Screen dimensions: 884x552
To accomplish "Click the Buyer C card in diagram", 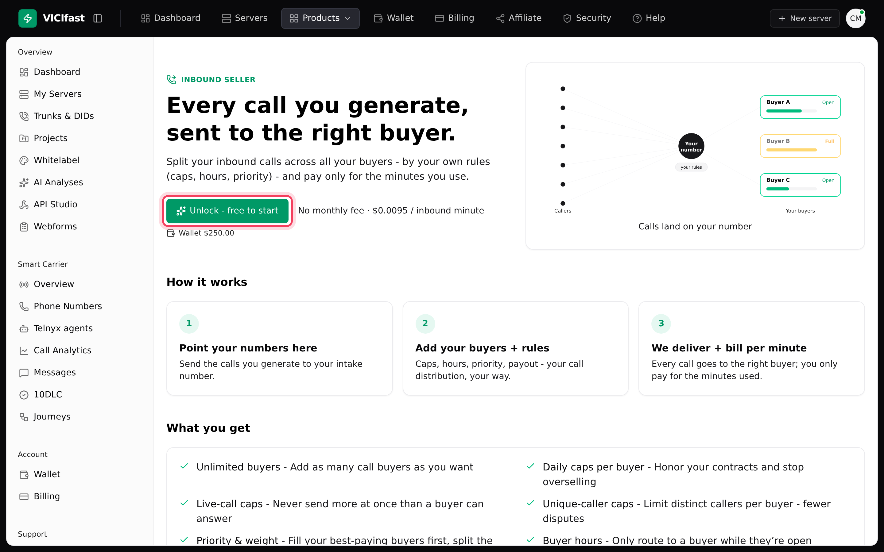I will pos(800,185).
